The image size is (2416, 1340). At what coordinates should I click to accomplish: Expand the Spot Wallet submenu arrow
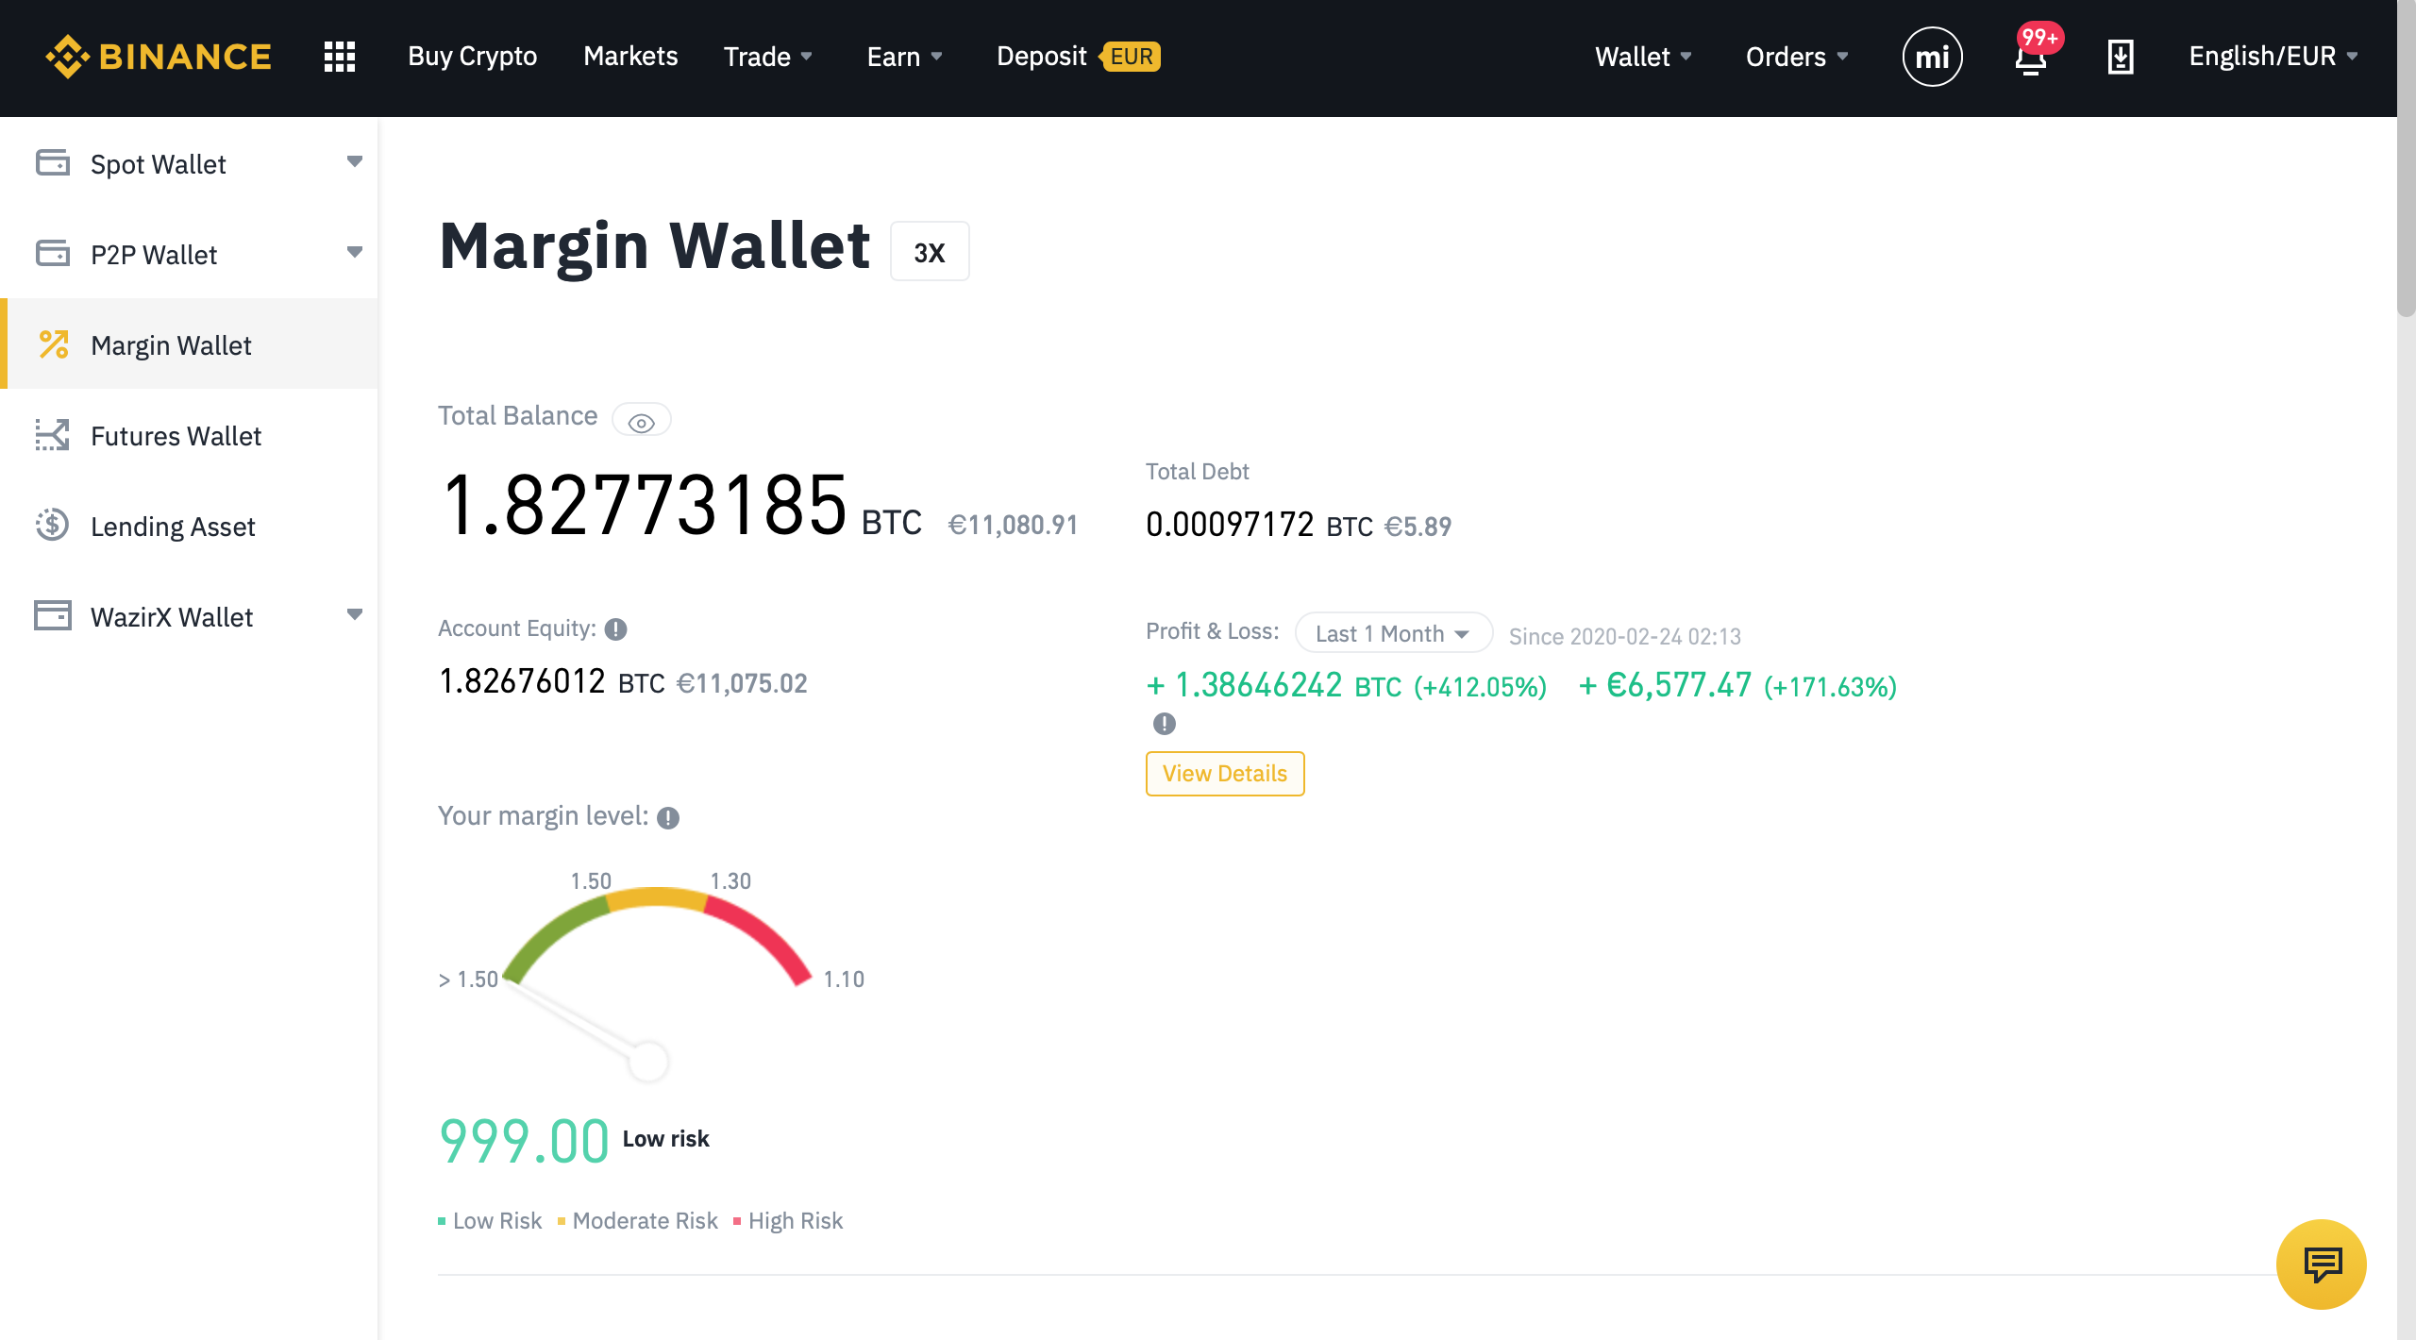[355, 162]
